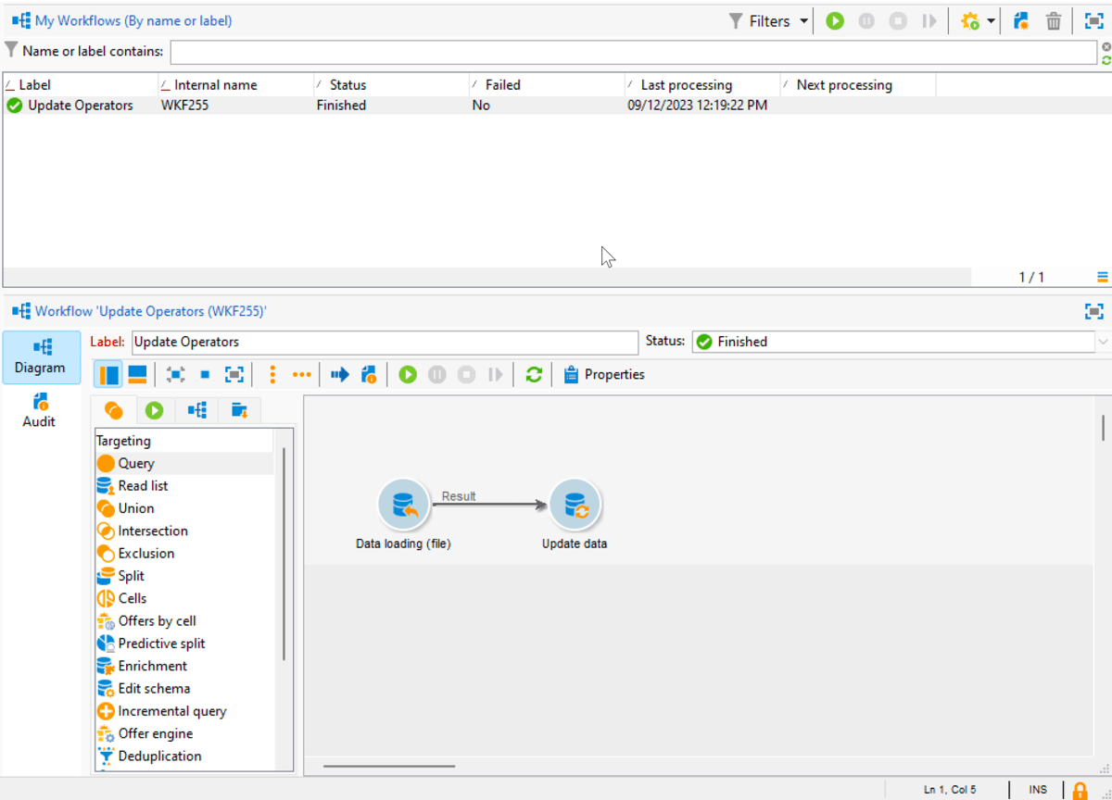Click the workflow Label input field
Viewport: 1112px width, 800px height.
pos(385,342)
